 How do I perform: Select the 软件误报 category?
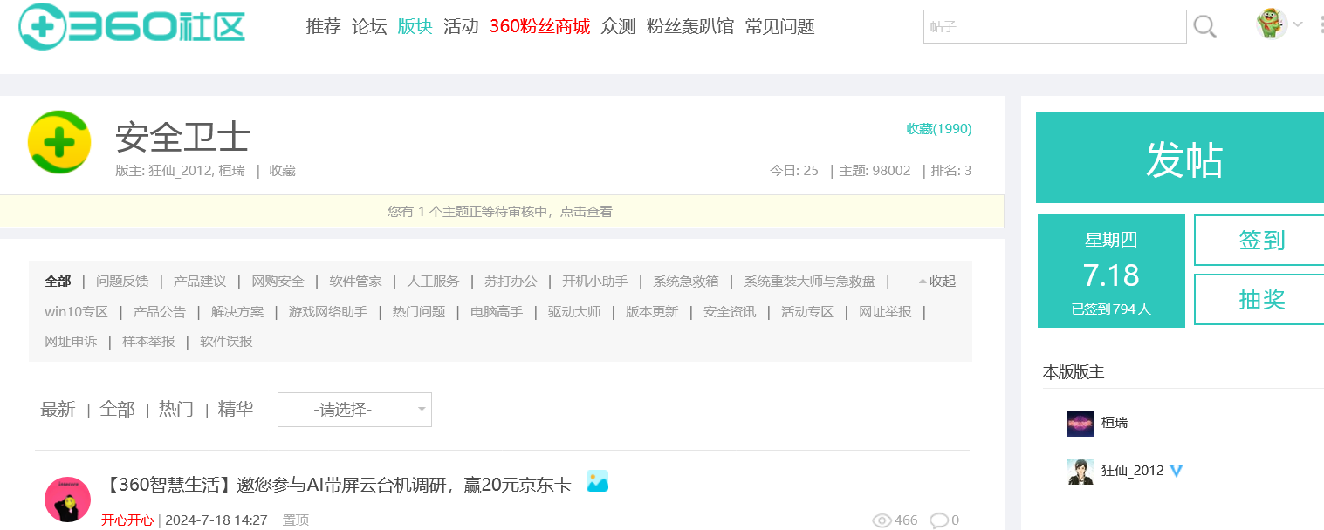pyautogui.click(x=226, y=341)
